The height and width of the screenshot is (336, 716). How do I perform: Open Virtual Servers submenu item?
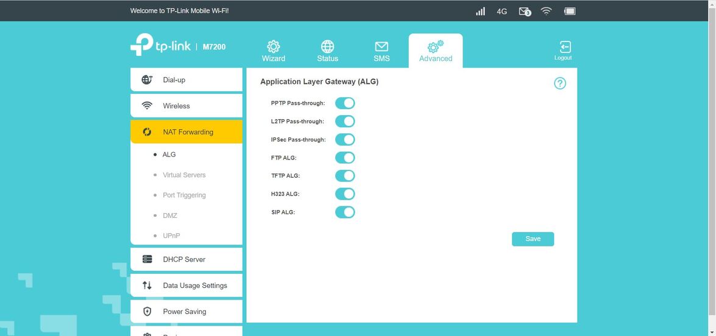[x=184, y=175]
